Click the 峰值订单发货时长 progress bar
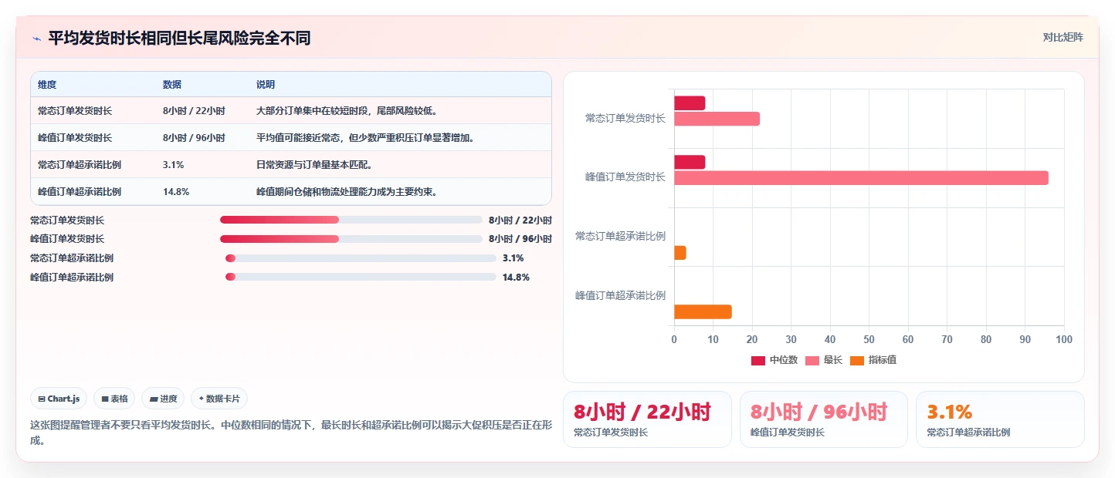This screenshot has width=1115, height=478. tap(351, 239)
